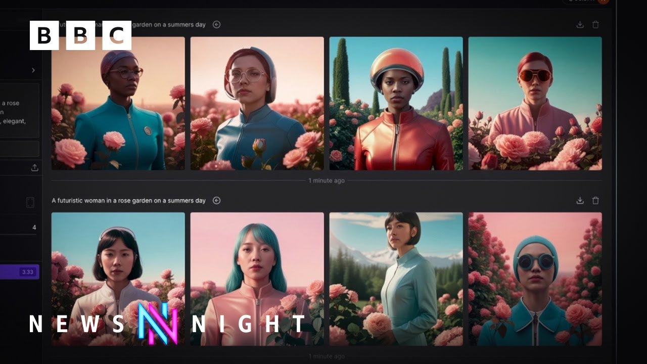Click the purple generate button showing 3.33
The height and width of the screenshot is (364, 647).
coord(20,272)
